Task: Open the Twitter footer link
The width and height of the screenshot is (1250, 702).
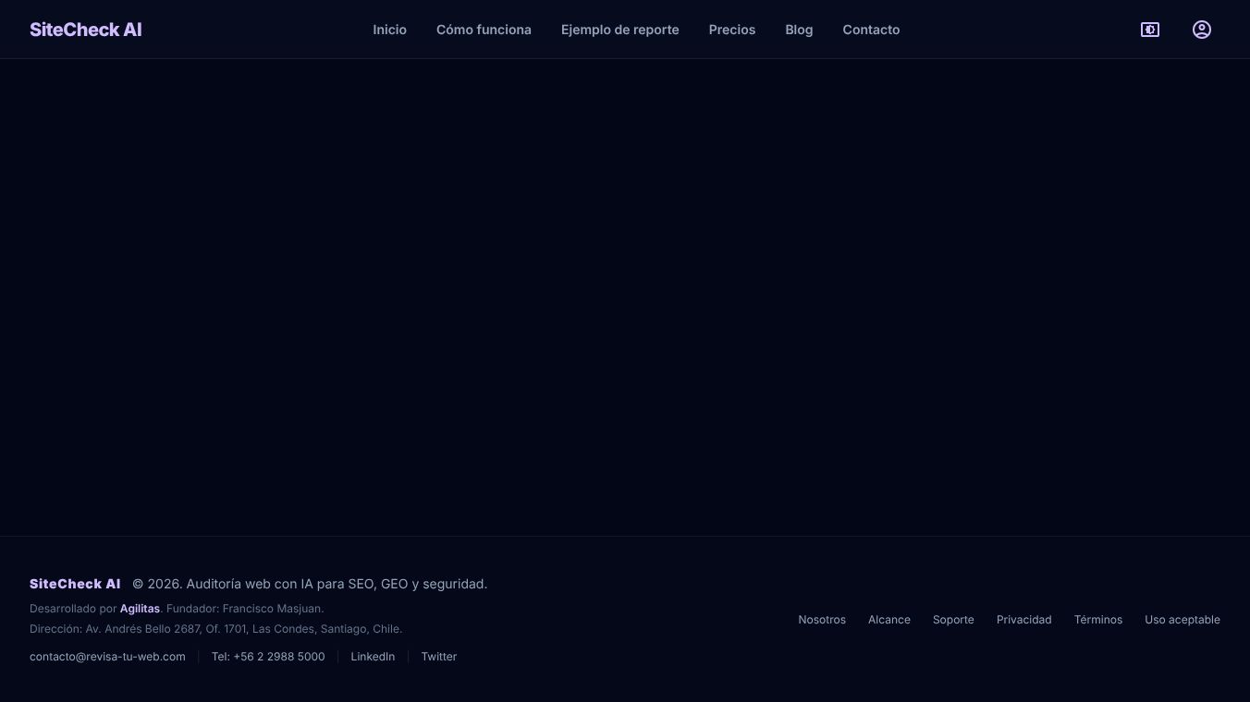Action: 439,657
